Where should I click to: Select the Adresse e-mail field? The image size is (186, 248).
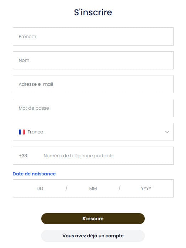(93, 84)
